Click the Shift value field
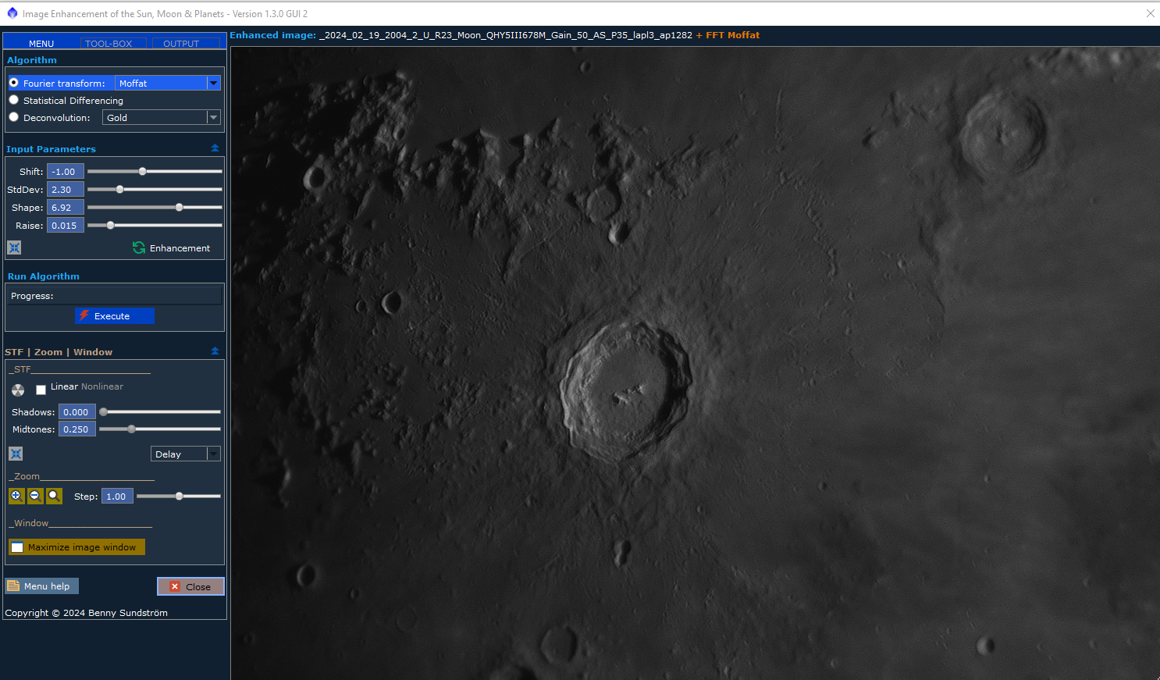The width and height of the screenshot is (1160, 680). click(66, 171)
